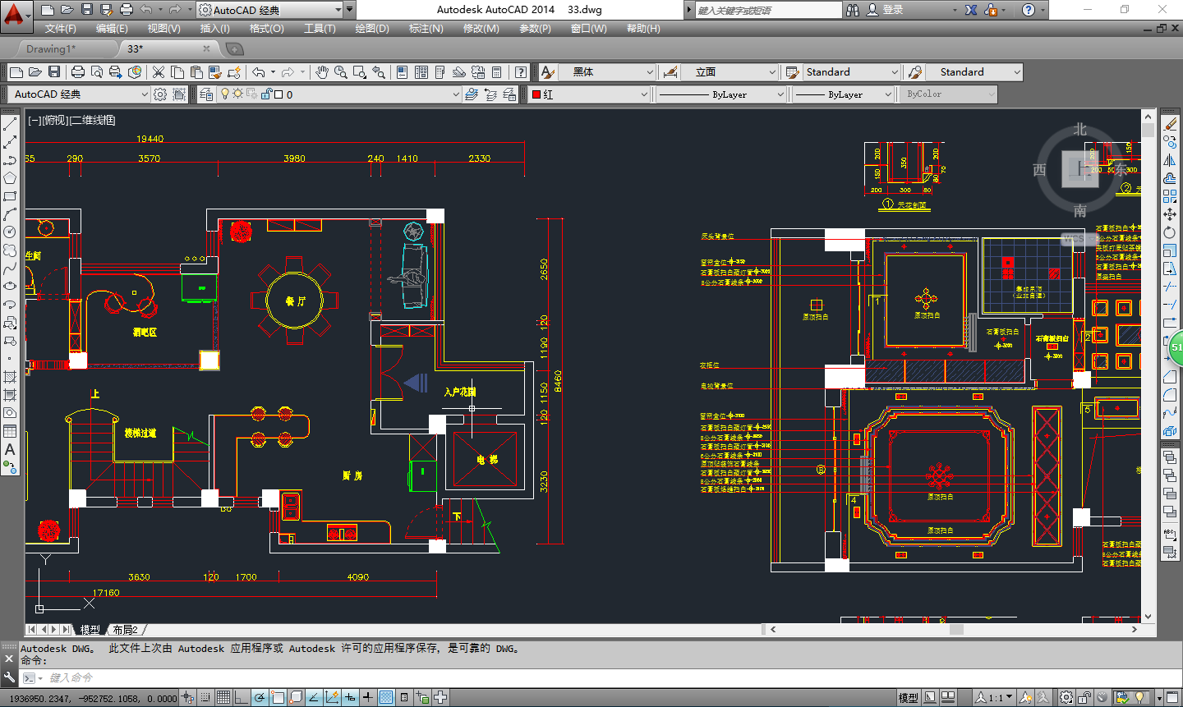This screenshot has width=1183, height=707.
Task: Open the 绘图(D) menu
Action: (371, 29)
